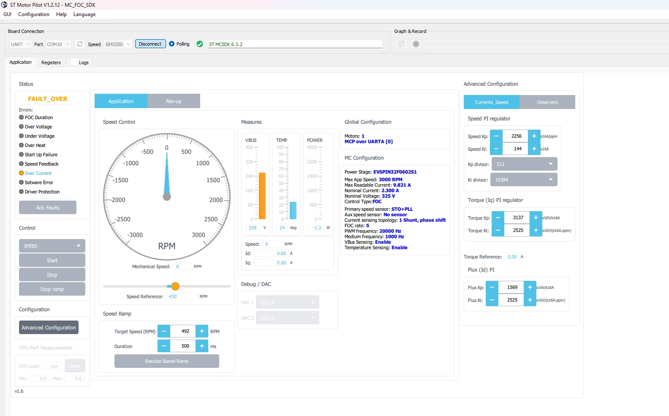Open the SPEED control mode dropdown

(52, 246)
